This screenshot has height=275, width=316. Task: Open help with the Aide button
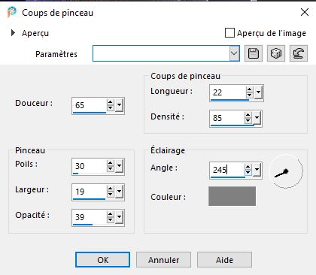[x=224, y=260]
